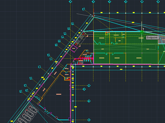
Task: Select the lowest-left diagonal grid bubble
Action: pos(21,91)
